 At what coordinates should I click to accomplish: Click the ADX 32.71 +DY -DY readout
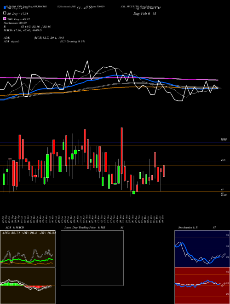29,233
